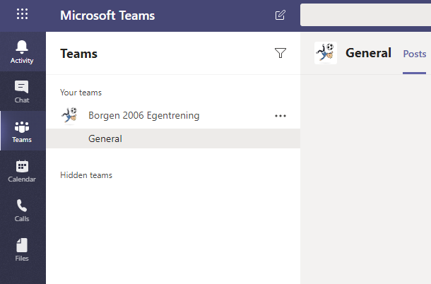Open Files in the sidebar

point(22,249)
